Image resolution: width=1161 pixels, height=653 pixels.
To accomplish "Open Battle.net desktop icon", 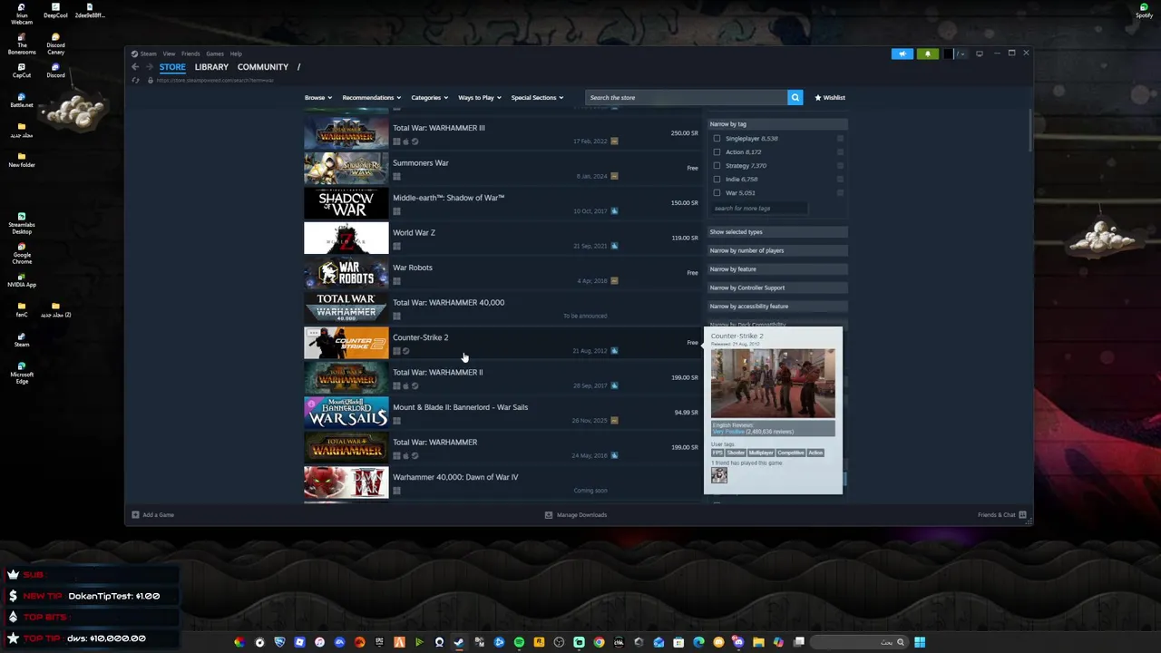I will tap(21, 99).
